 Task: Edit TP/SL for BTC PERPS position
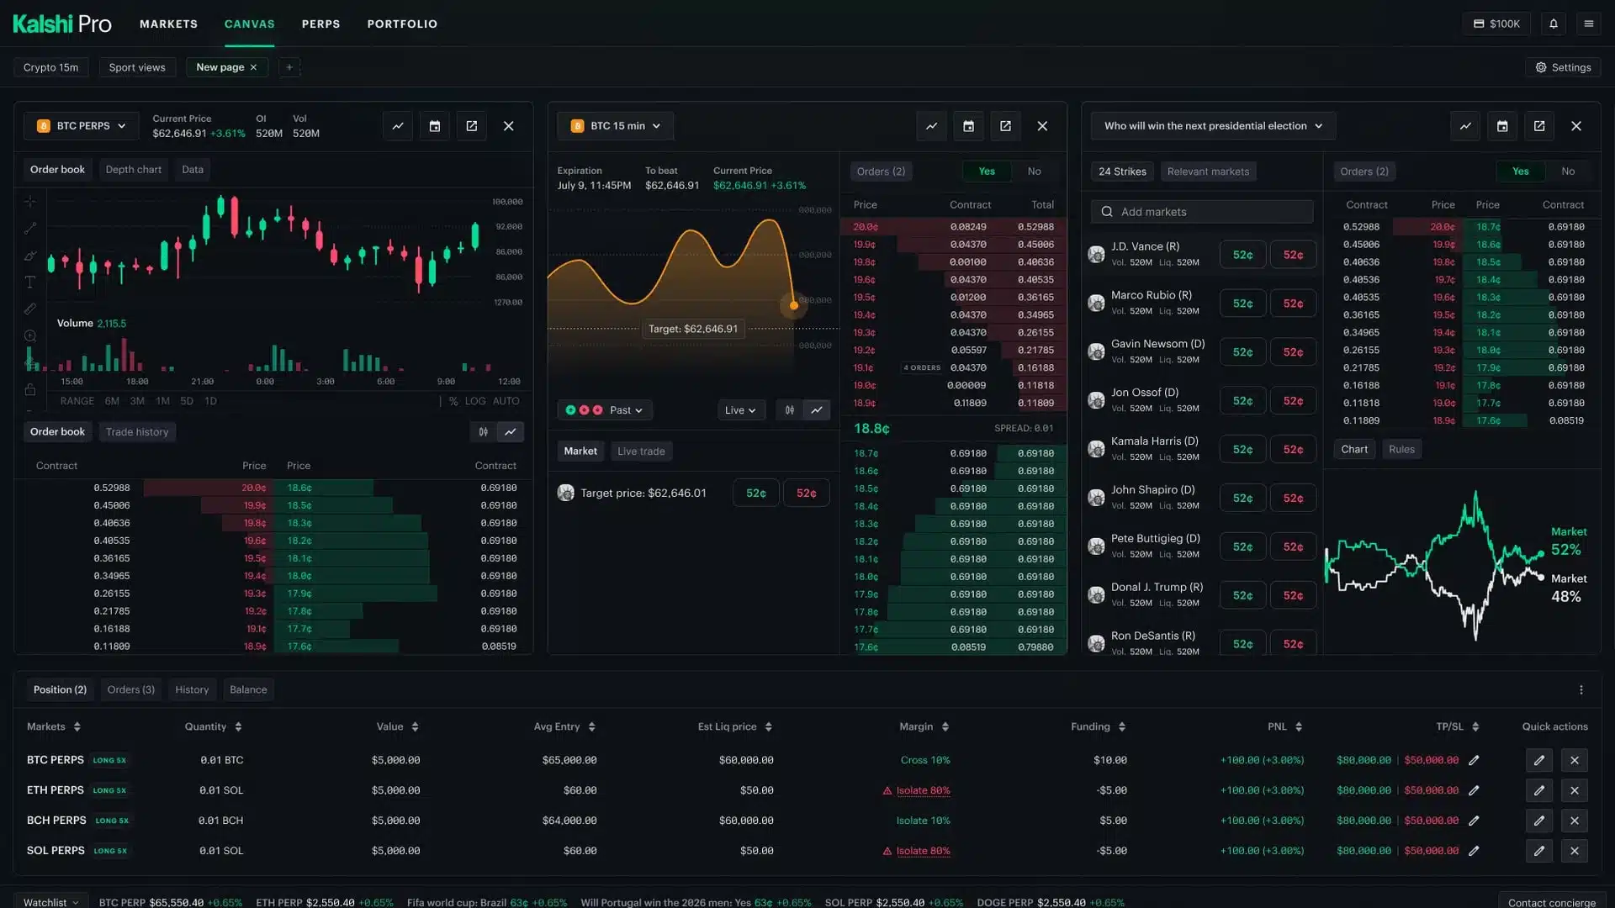point(1474,760)
